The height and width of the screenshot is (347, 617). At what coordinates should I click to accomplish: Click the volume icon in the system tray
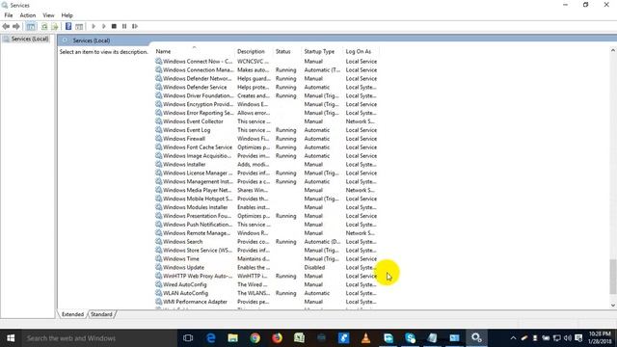[568, 338]
